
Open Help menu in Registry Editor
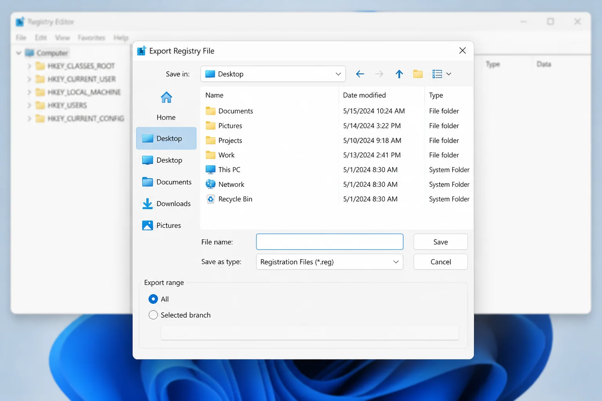[121, 38]
